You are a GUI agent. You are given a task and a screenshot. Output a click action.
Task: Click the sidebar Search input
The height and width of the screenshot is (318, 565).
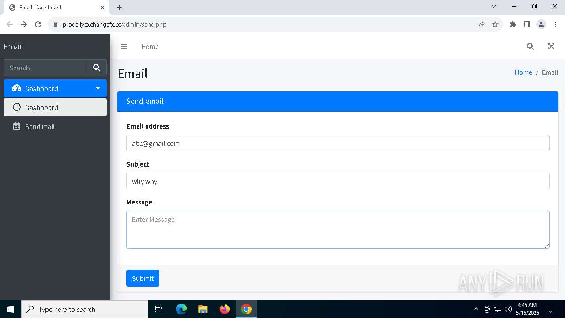point(45,68)
